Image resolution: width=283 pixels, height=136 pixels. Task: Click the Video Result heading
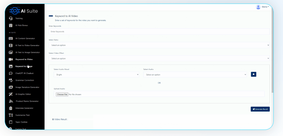(x=60, y=120)
